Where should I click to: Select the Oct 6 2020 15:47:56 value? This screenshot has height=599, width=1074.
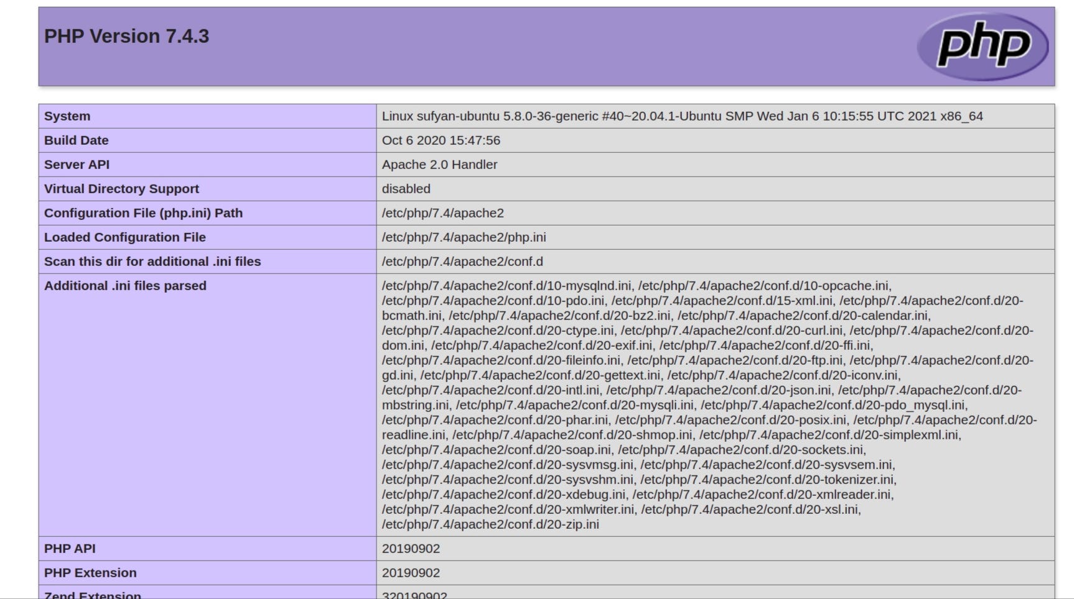coord(441,140)
